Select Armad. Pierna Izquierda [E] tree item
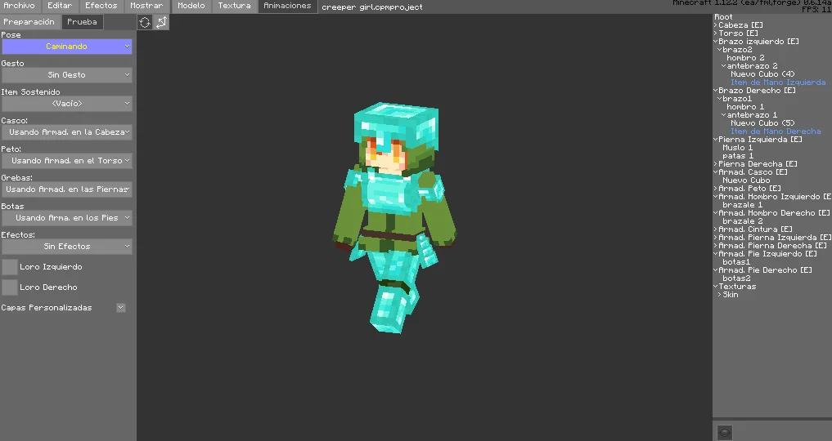 point(775,238)
